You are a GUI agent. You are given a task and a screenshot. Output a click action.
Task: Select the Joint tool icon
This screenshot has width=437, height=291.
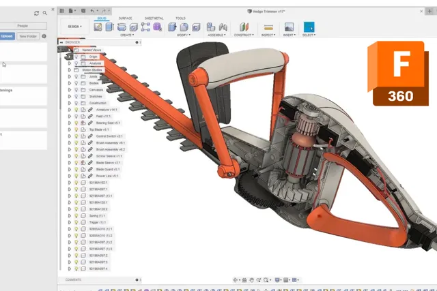223,27
